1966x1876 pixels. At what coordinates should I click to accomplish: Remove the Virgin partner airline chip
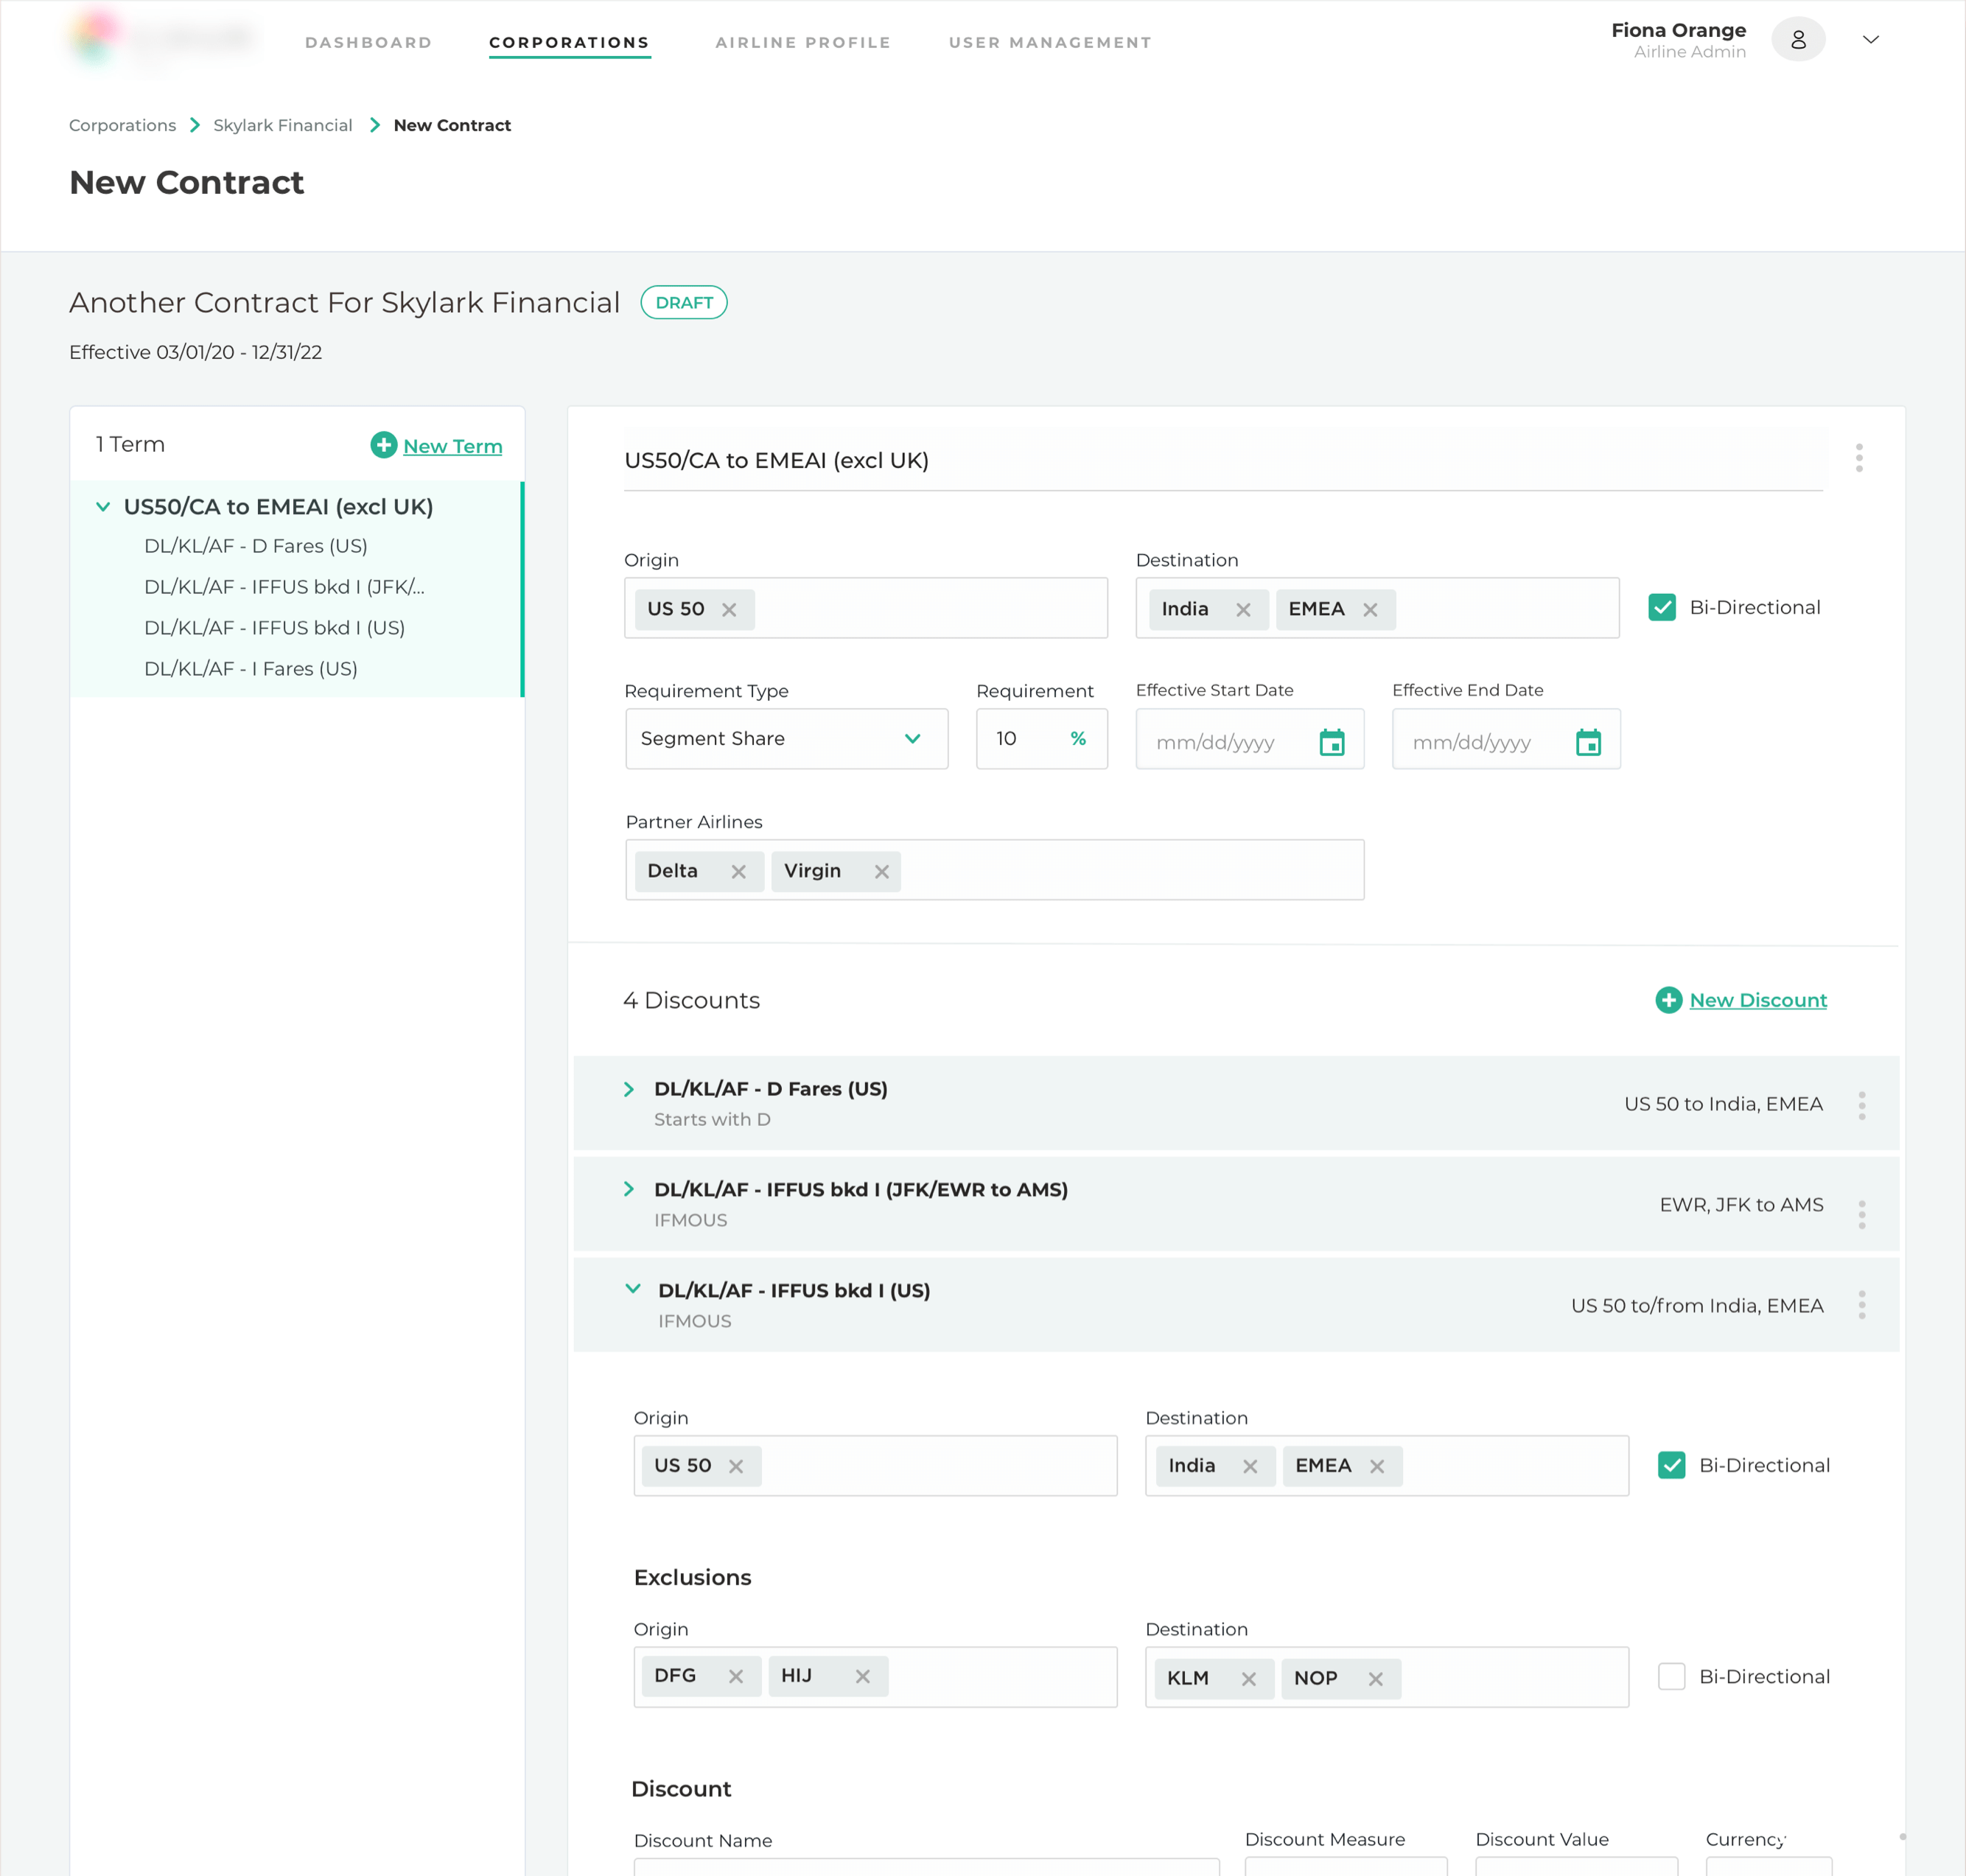(881, 871)
